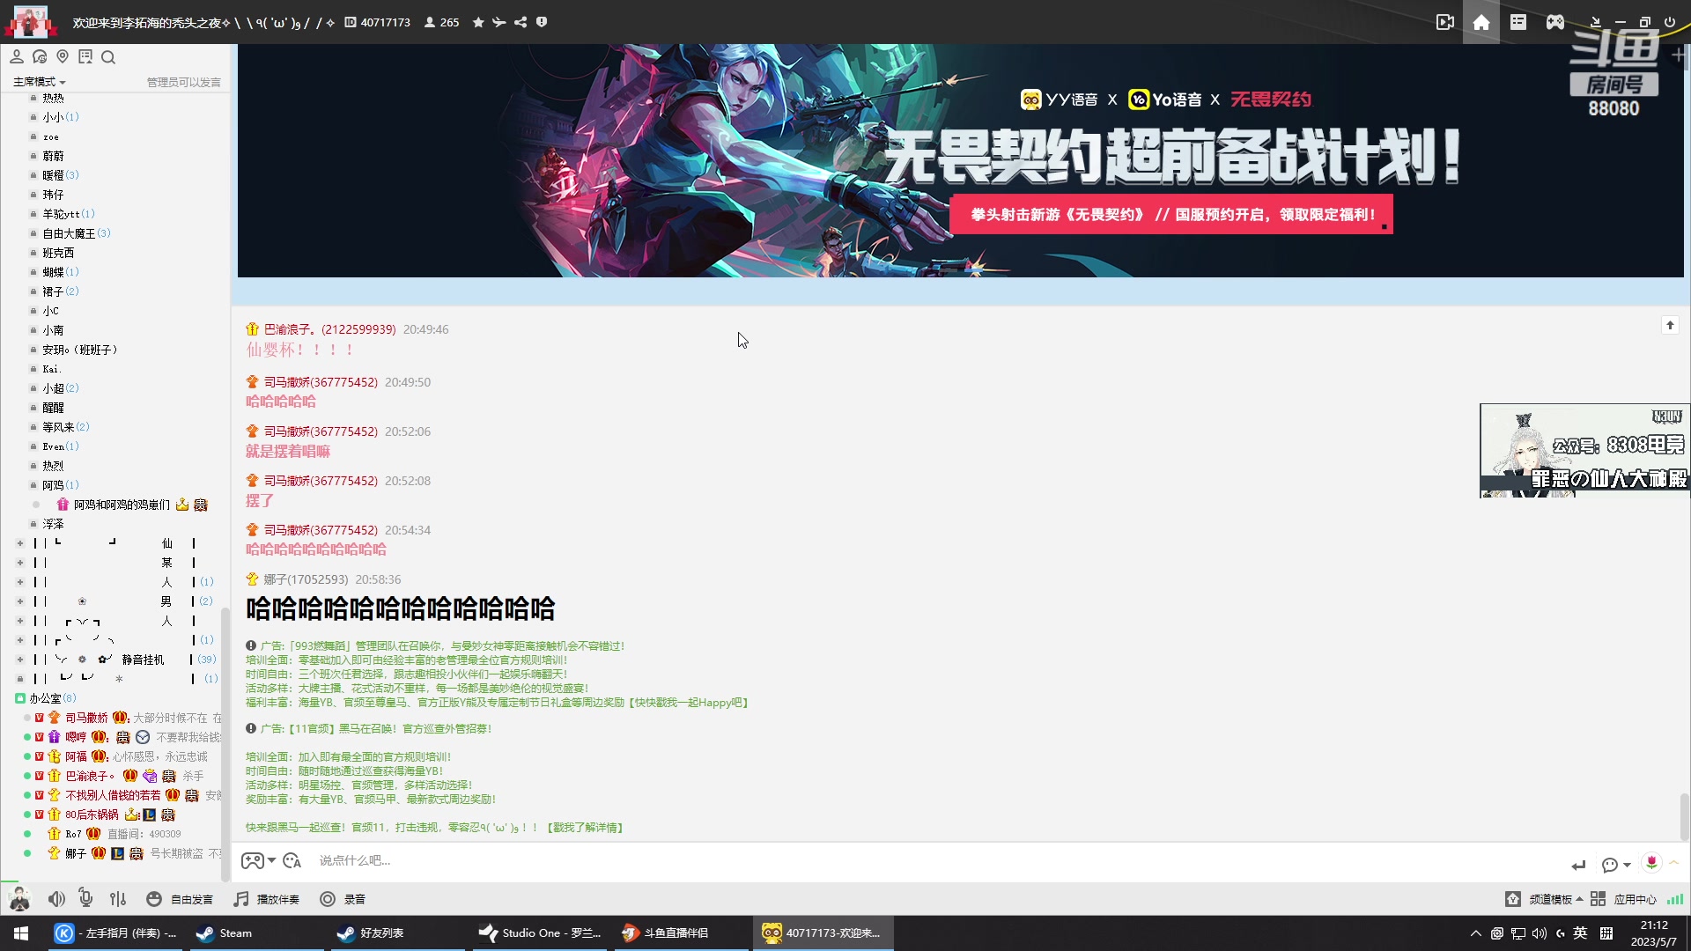Click the scroll-to-top arrow in the chat panel
1691x951 pixels.
click(1670, 325)
